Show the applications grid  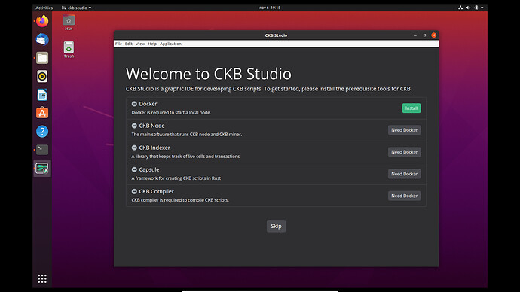coord(42,278)
